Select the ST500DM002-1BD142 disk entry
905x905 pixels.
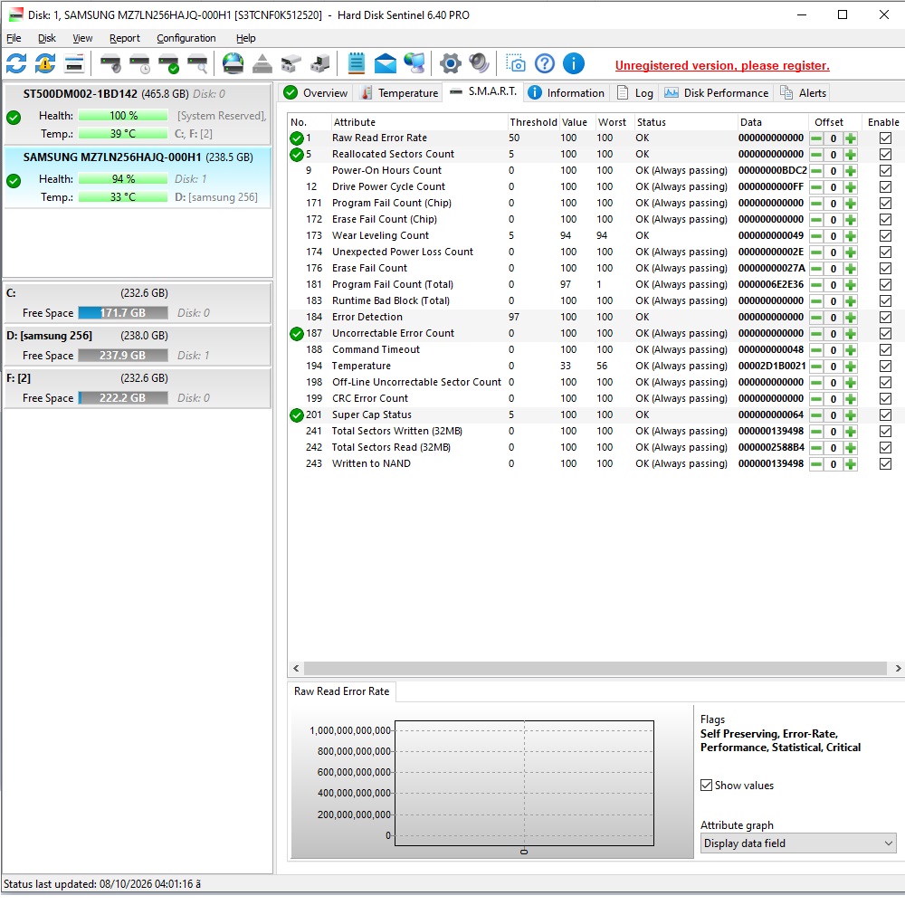138,114
